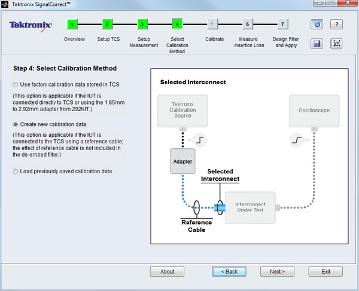359x291 pixels.
Task: Open step 7 Design Filter and Apply
Action: click(282, 24)
